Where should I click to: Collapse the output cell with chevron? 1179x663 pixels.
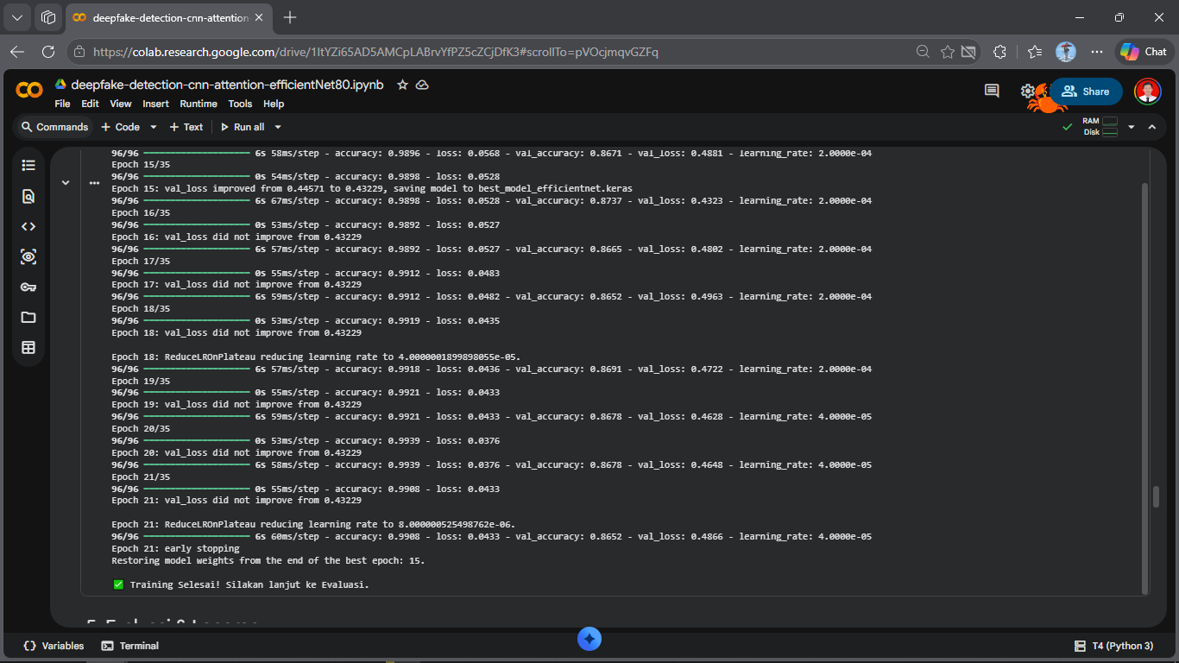pyautogui.click(x=66, y=182)
